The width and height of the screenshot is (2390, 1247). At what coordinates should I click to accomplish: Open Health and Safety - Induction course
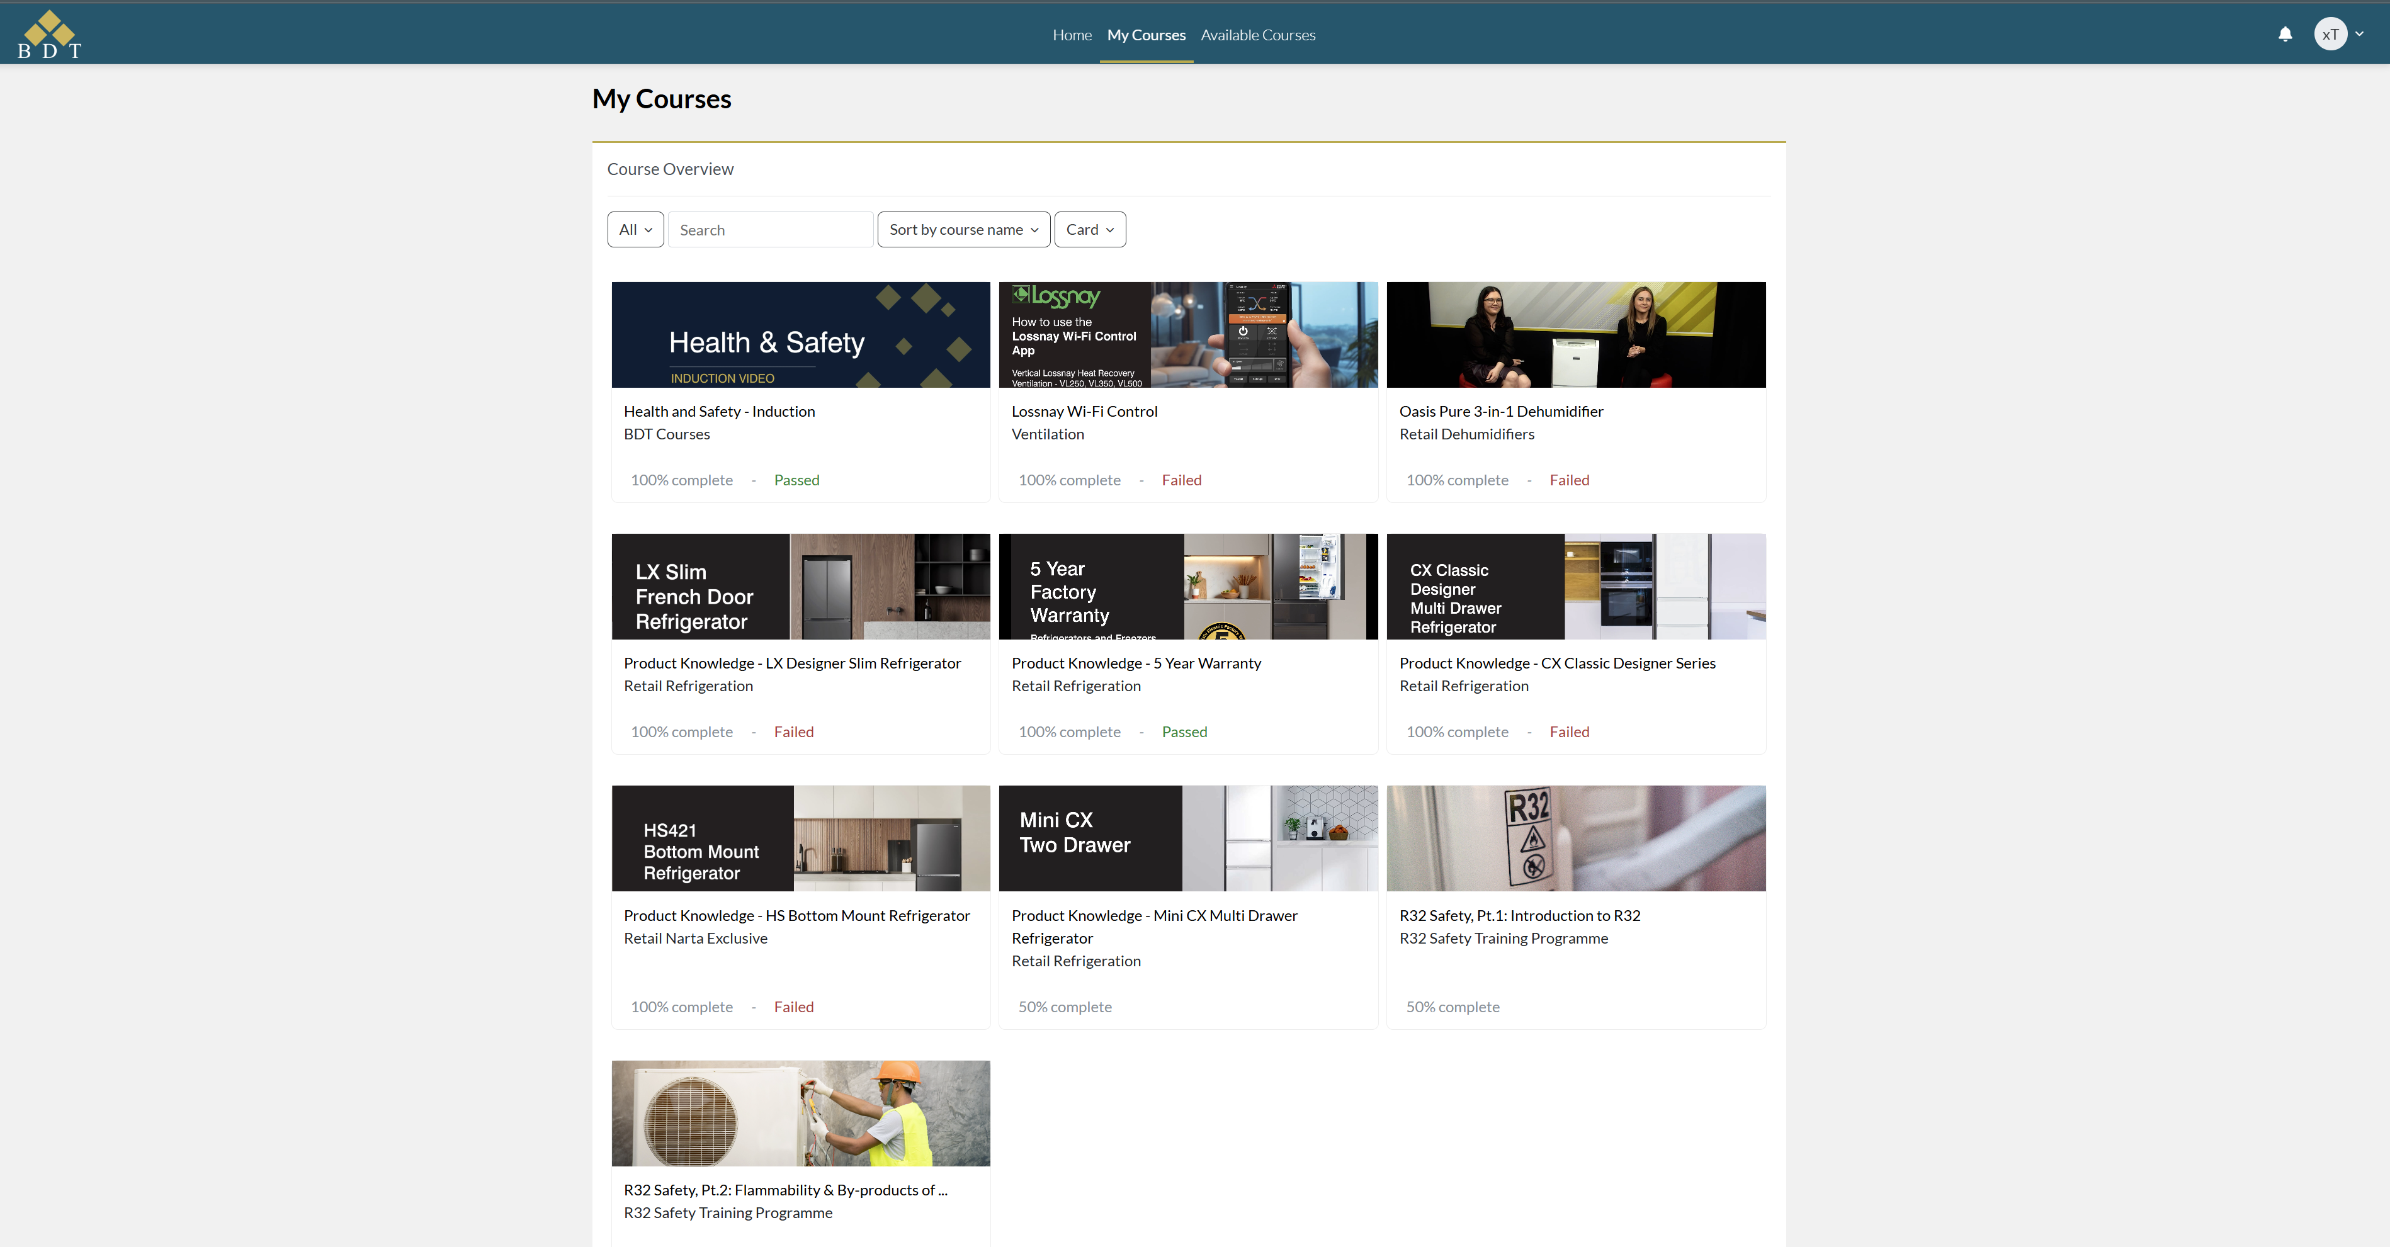[719, 411]
